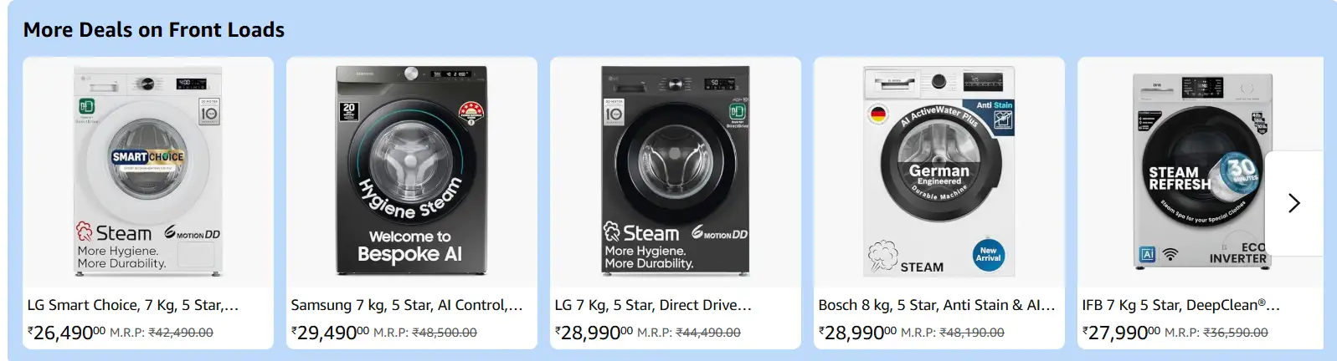Click the More Deals on Front Loads heading
The height and width of the screenshot is (361, 1337).
(154, 30)
